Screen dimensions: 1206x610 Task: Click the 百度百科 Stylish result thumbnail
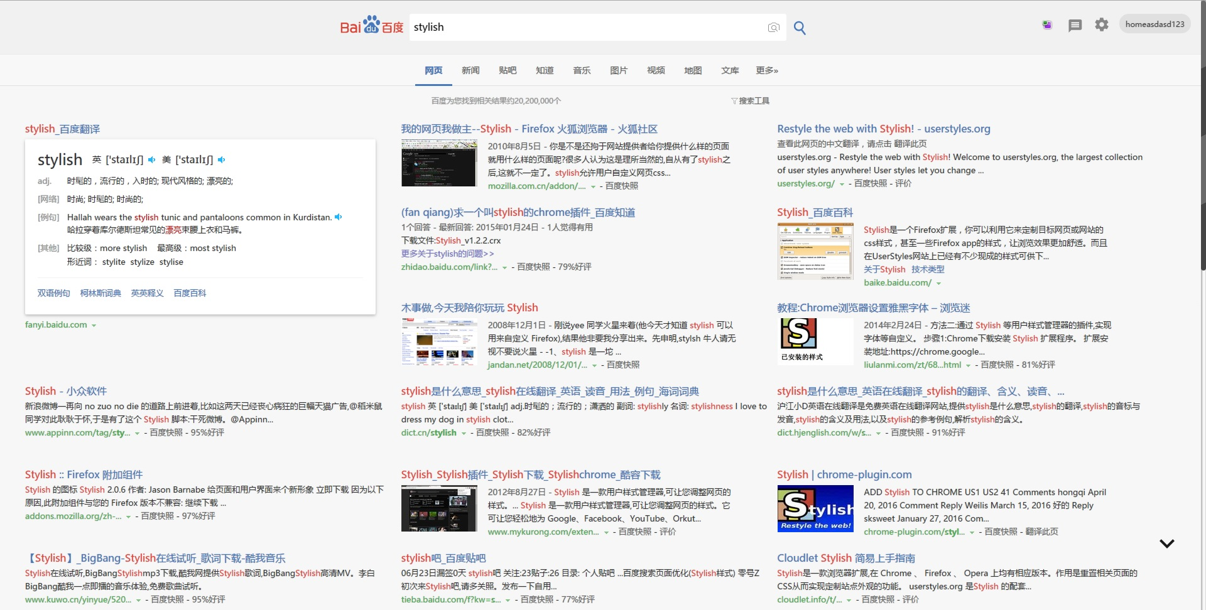815,251
